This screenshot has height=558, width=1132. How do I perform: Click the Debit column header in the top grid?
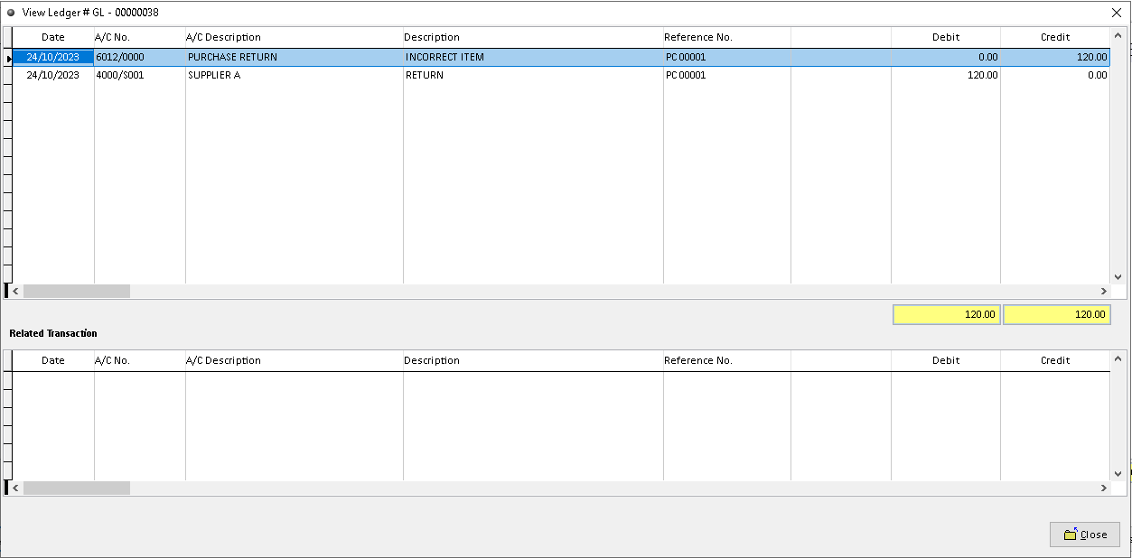[x=945, y=37]
